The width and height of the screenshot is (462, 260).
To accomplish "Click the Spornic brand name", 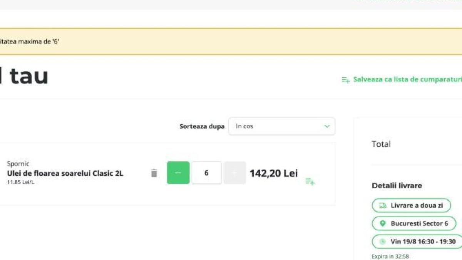I will pyautogui.click(x=18, y=164).
